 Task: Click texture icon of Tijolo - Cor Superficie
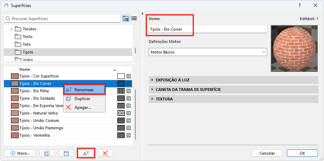click(x=129, y=76)
